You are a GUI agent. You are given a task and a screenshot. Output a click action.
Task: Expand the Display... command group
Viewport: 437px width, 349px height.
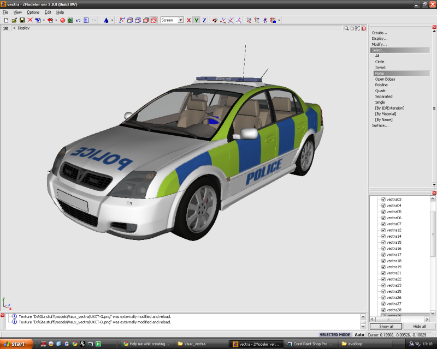coord(379,39)
